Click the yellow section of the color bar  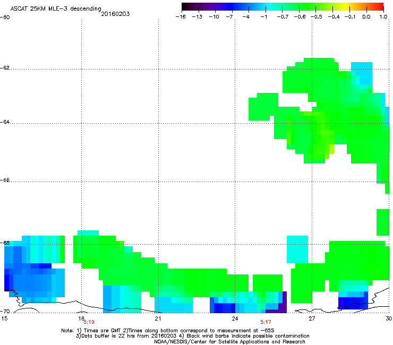(347, 7)
